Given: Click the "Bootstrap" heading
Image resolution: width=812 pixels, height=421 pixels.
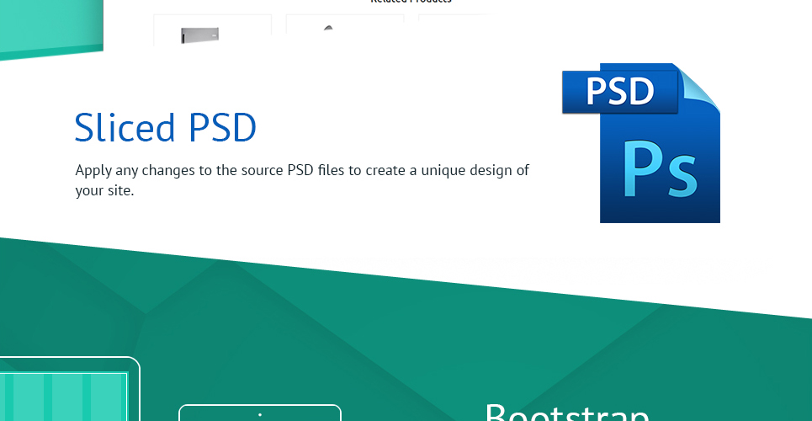Looking at the screenshot, I should (567, 413).
